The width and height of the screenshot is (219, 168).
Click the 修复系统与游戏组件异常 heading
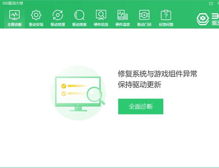click(x=158, y=73)
